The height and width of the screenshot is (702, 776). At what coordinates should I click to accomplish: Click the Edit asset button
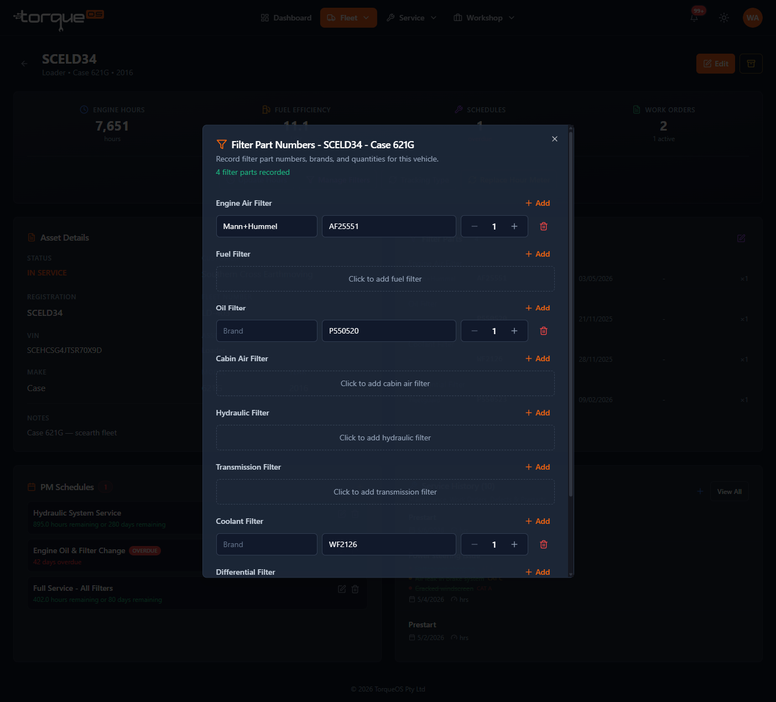[x=716, y=64]
